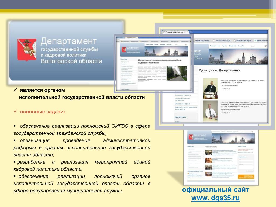Open 'Административные регламенты Департамента' sidebar link

186,108
